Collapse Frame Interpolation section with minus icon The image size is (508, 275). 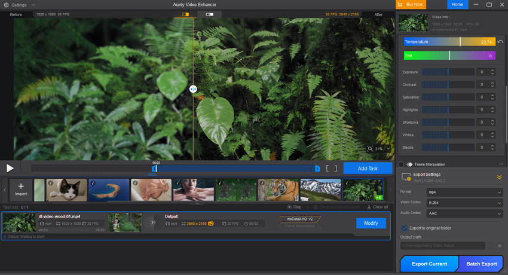(501, 164)
